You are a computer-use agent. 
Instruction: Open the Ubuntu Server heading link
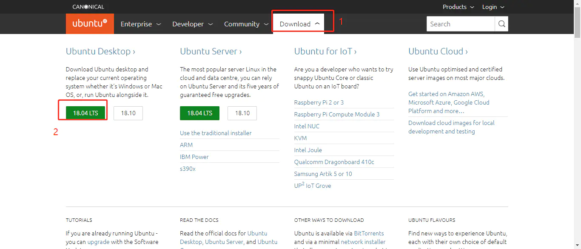pos(211,51)
